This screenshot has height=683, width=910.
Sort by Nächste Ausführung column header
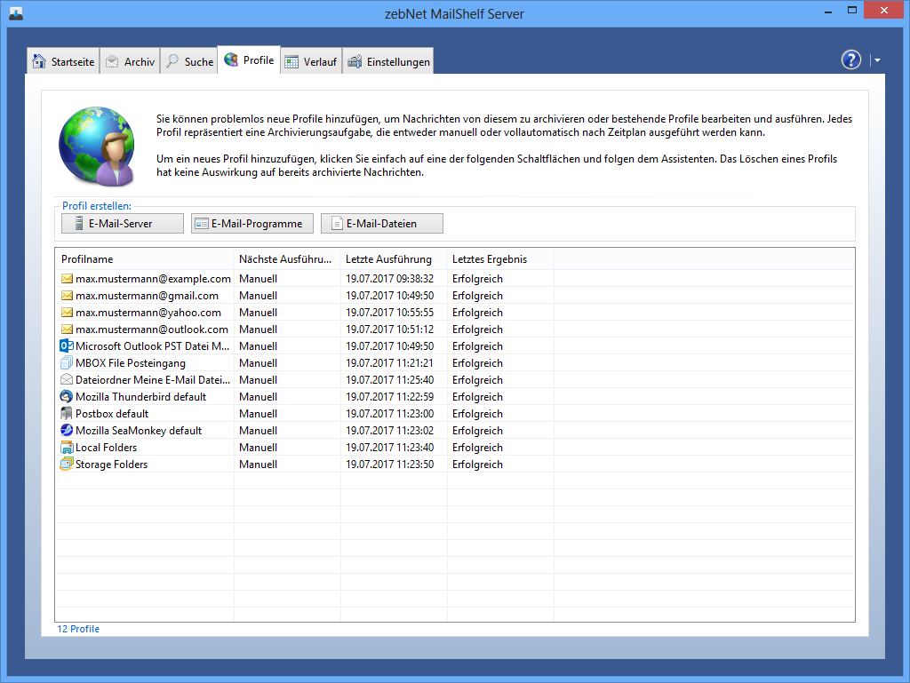tap(287, 259)
